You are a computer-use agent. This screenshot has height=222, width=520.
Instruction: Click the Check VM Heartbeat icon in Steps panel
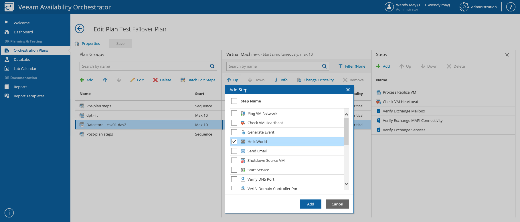378,102
